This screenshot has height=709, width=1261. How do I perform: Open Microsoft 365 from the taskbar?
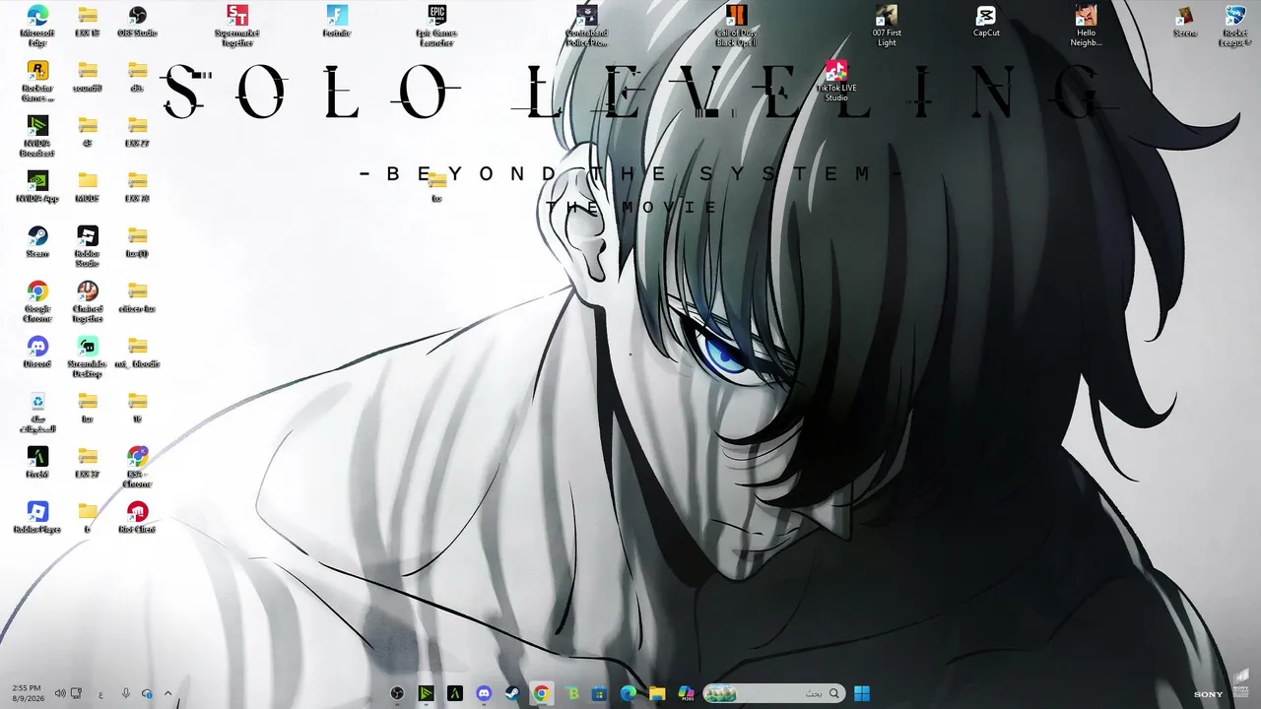click(687, 693)
